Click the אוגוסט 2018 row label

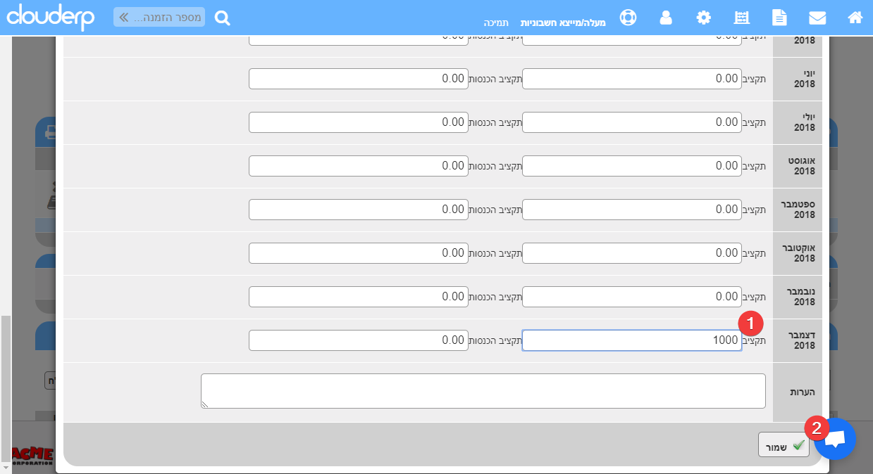click(x=801, y=166)
